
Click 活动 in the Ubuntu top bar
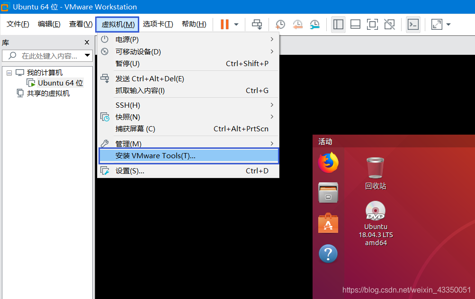[325, 141]
